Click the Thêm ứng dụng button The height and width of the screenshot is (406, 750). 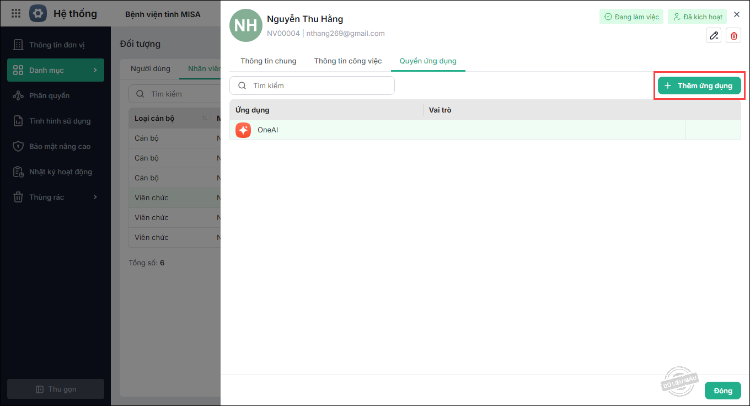click(699, 86)
